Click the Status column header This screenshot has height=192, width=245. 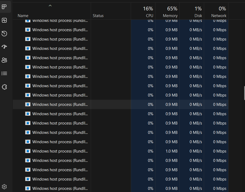pyautogui.click(x=98, y=15)
